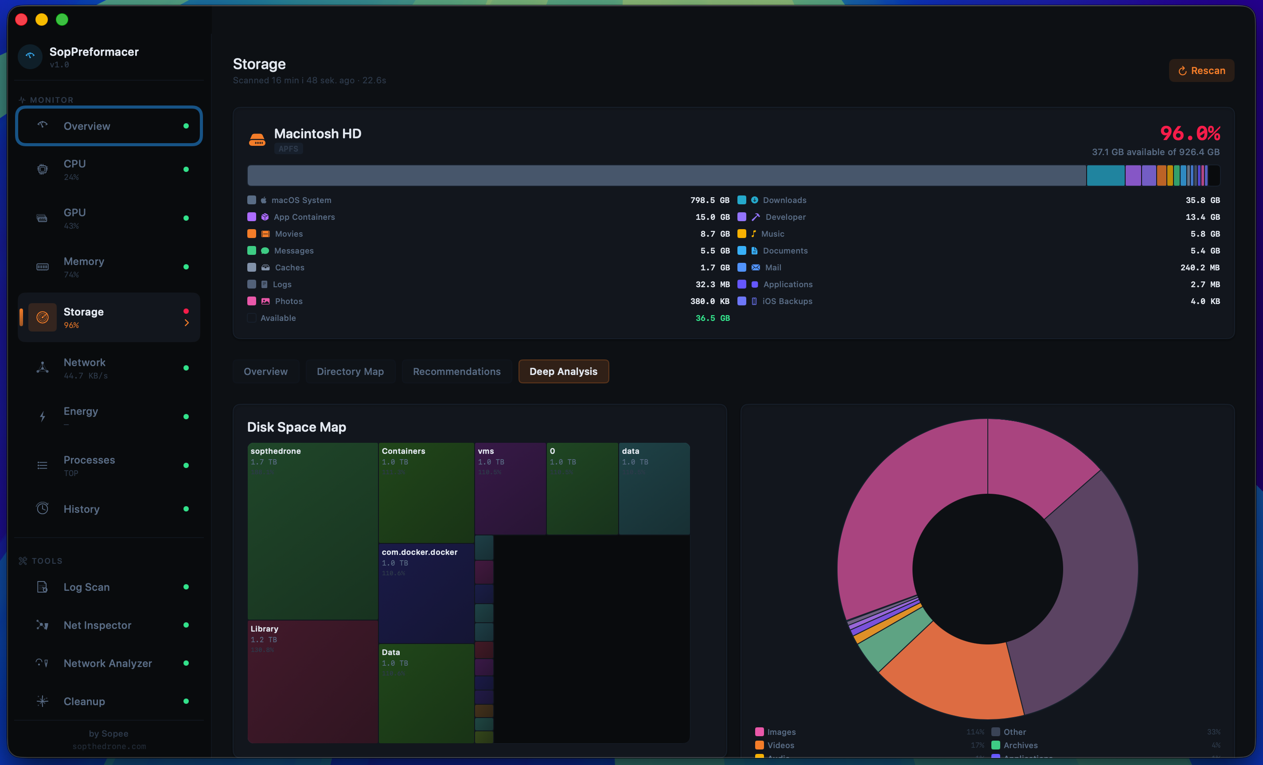This screenshot has height=765, width=1263.
Task: Open the Memory usage panel
Action: 84,267
